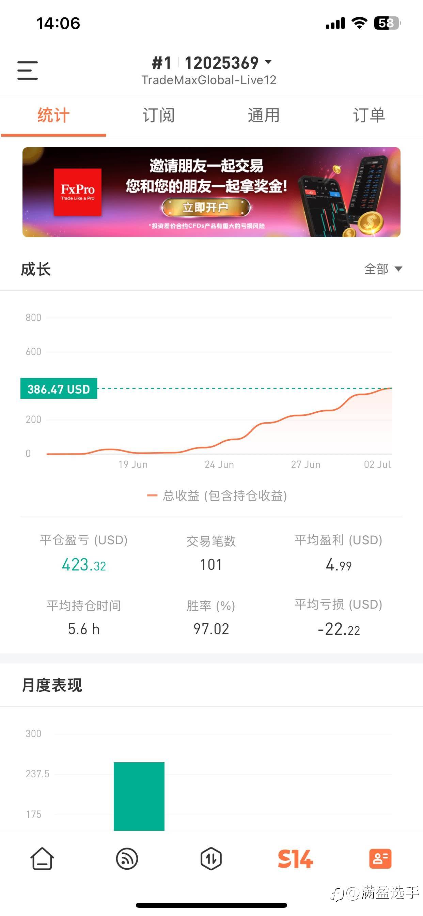Tap the green monthly performance bar

point(139,796)
